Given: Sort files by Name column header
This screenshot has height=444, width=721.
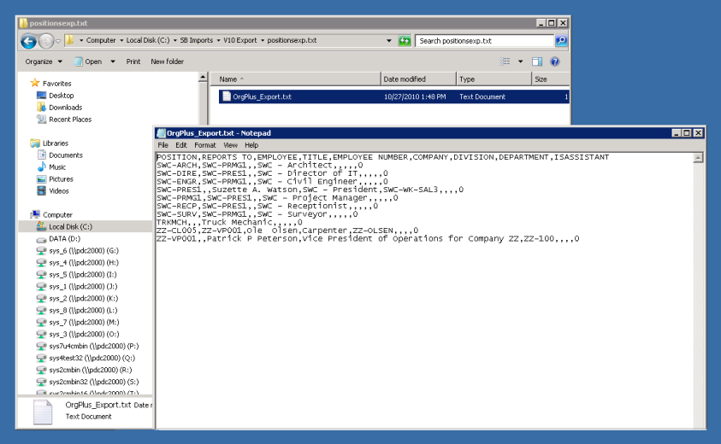Looking at the screenshot, I should tap(296, 79).
